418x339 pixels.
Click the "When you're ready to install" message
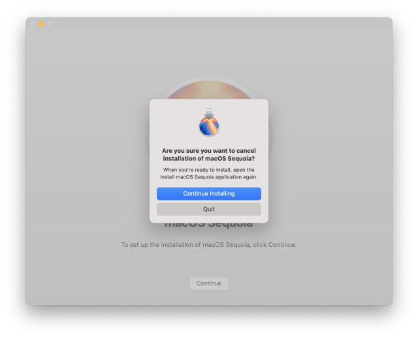coord(209,170)
